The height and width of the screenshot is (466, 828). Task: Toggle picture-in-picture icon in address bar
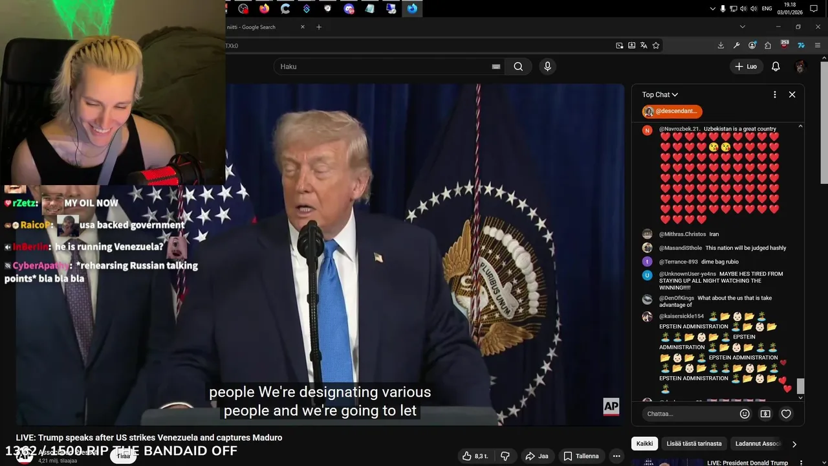point(619,45)
